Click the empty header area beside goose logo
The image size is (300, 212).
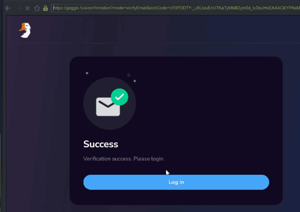pyautogui.click(x=153, y=30)
